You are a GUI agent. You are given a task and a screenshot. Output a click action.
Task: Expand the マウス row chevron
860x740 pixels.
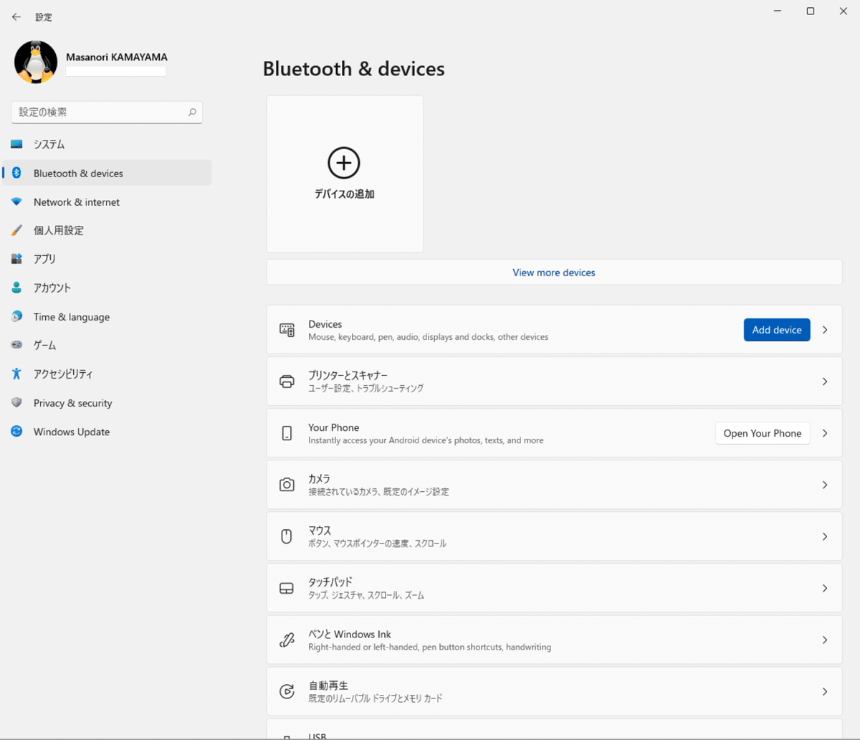click(x=825, y=536)
